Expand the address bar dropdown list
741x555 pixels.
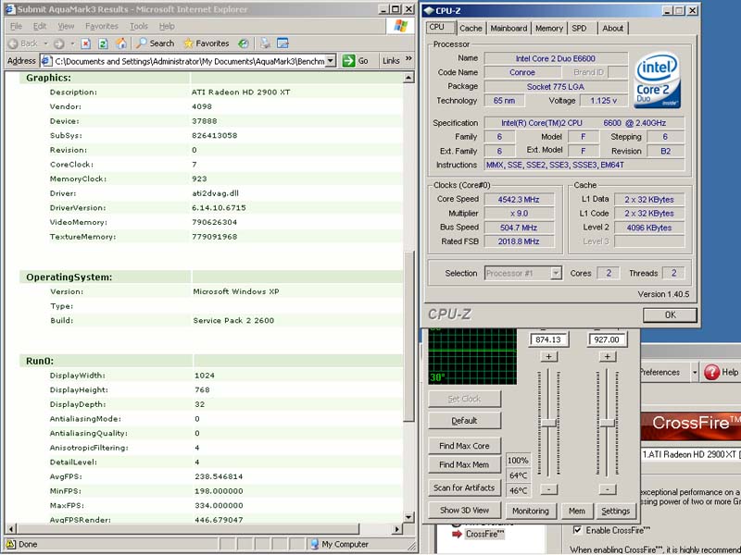pyautogui.click(x=331, y=61)
